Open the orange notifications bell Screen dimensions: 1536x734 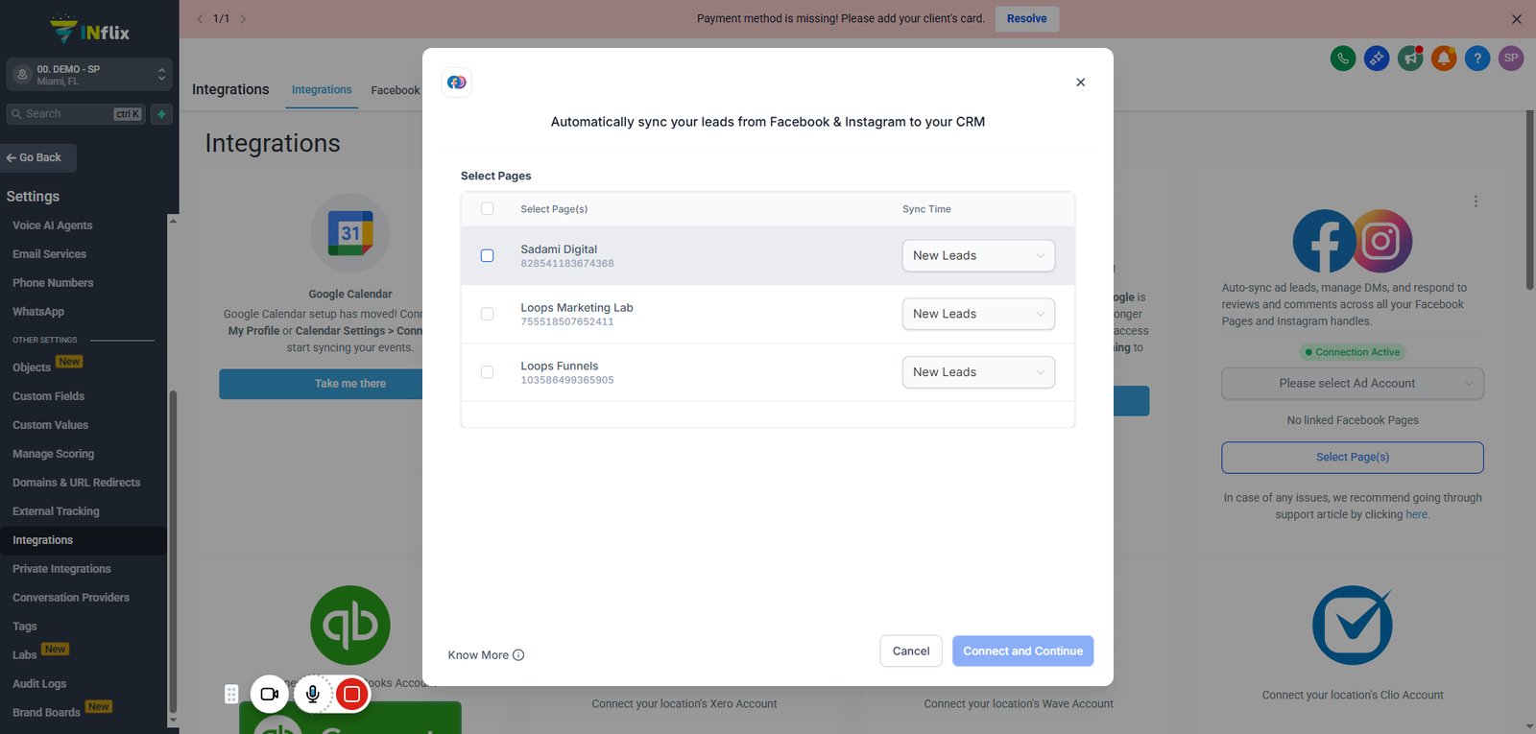pyautogui.click(x=1444, y=59)
